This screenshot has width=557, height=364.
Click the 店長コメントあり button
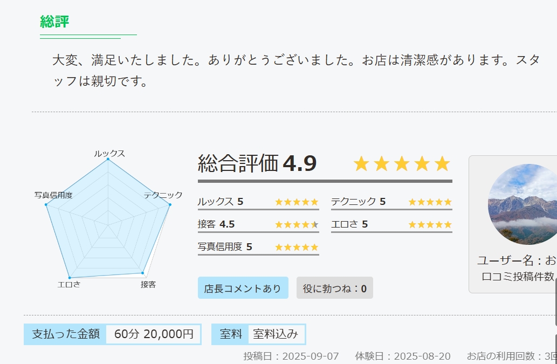click(243, 287)
